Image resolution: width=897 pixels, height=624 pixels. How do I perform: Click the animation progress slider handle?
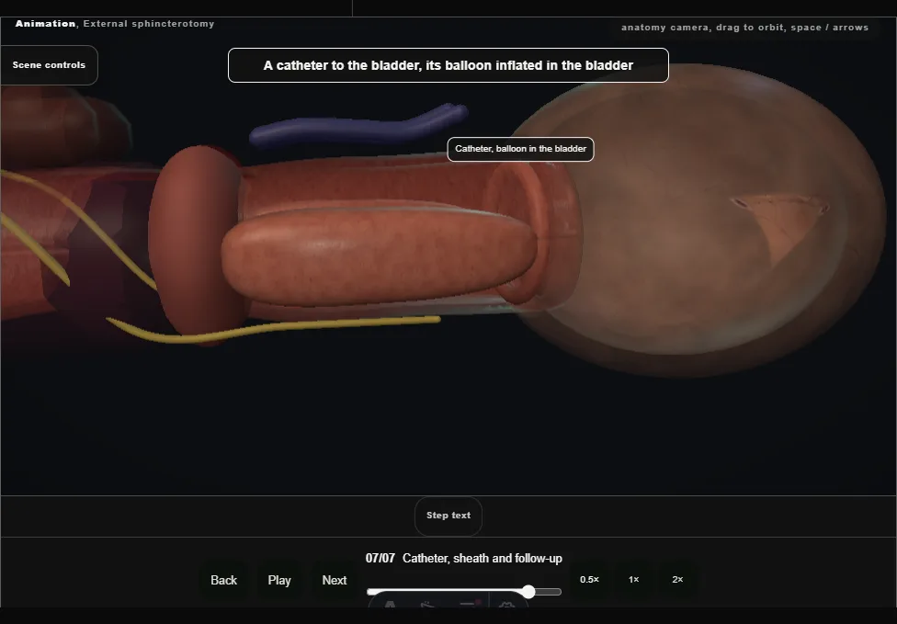pyautogui.click(x=528, y=592)
